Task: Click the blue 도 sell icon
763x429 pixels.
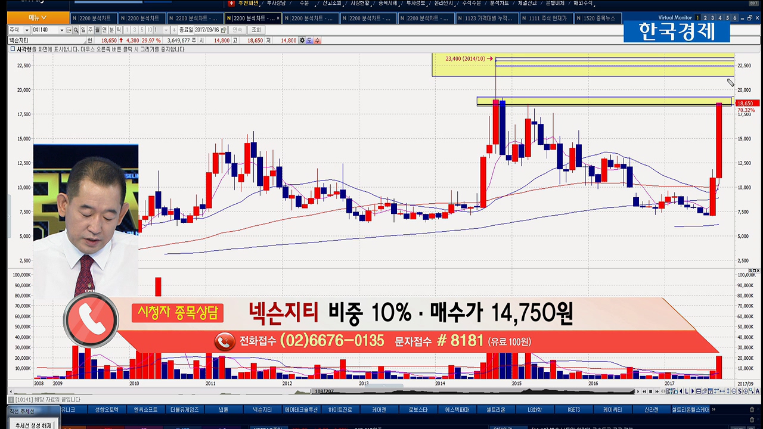Action: pyautogui.click(x=309, y=41)
